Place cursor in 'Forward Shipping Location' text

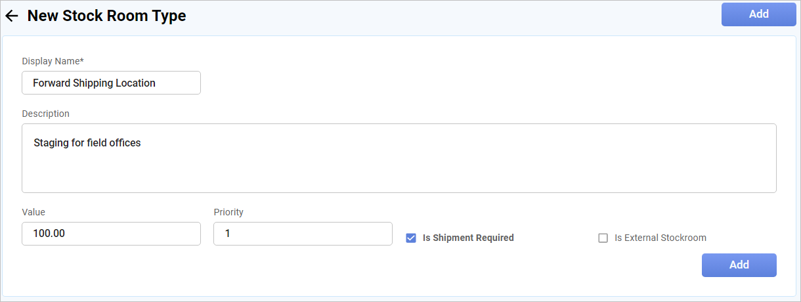click(x=94, y=83)
